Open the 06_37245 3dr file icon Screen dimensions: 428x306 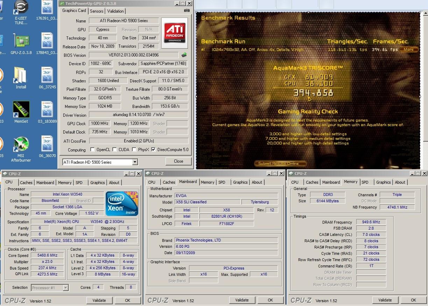pyautogui.click(x=47, y=75)
